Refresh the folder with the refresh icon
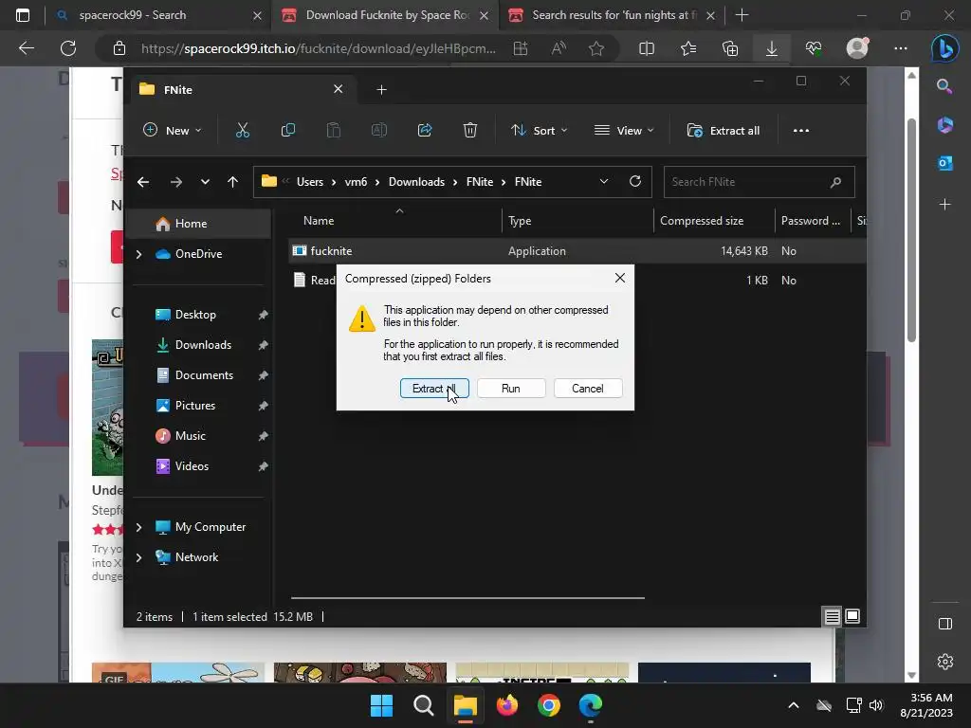This screenshot has height=728, width=971. 635,181
